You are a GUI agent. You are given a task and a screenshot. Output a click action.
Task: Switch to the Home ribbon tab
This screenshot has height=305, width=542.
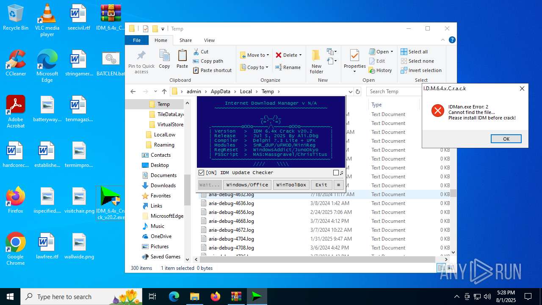point(161,40)
